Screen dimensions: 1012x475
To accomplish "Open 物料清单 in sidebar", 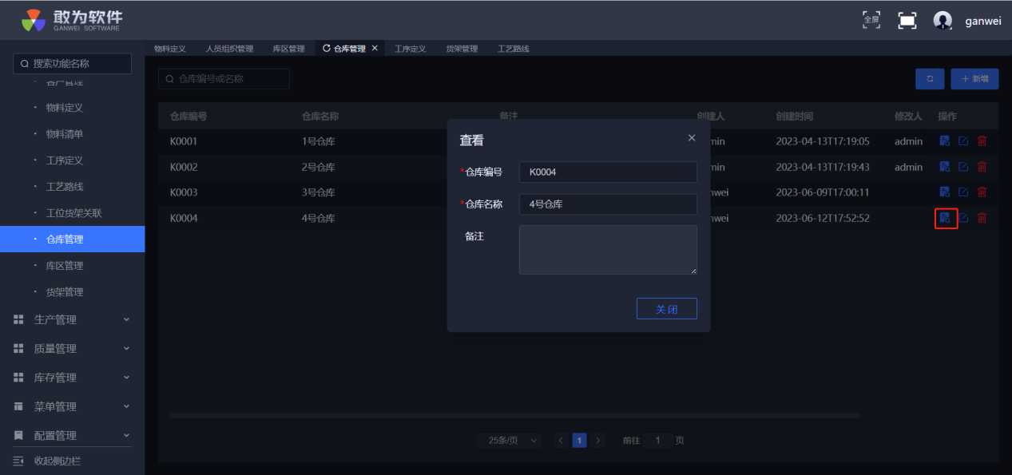I will [65, 134].
